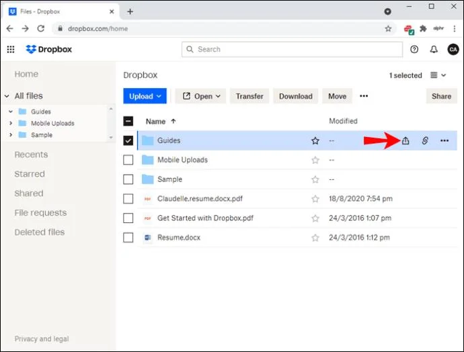The image size is (464, 352).
Task: Expand Sample in sidebar tree
Action: (11, 135)
